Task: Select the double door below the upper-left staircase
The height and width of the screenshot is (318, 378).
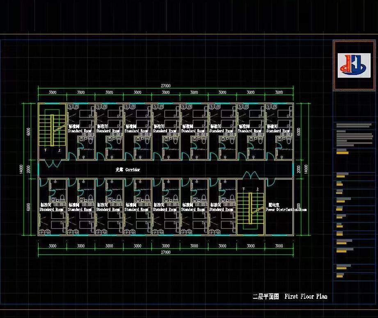Action: 53,164
